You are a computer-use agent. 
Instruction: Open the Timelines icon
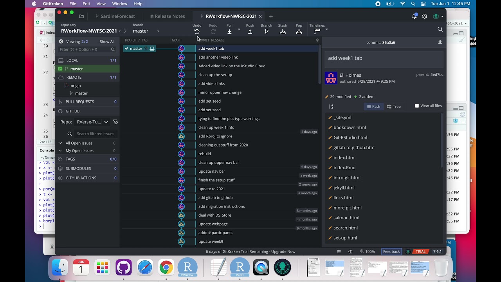[317, 31]
